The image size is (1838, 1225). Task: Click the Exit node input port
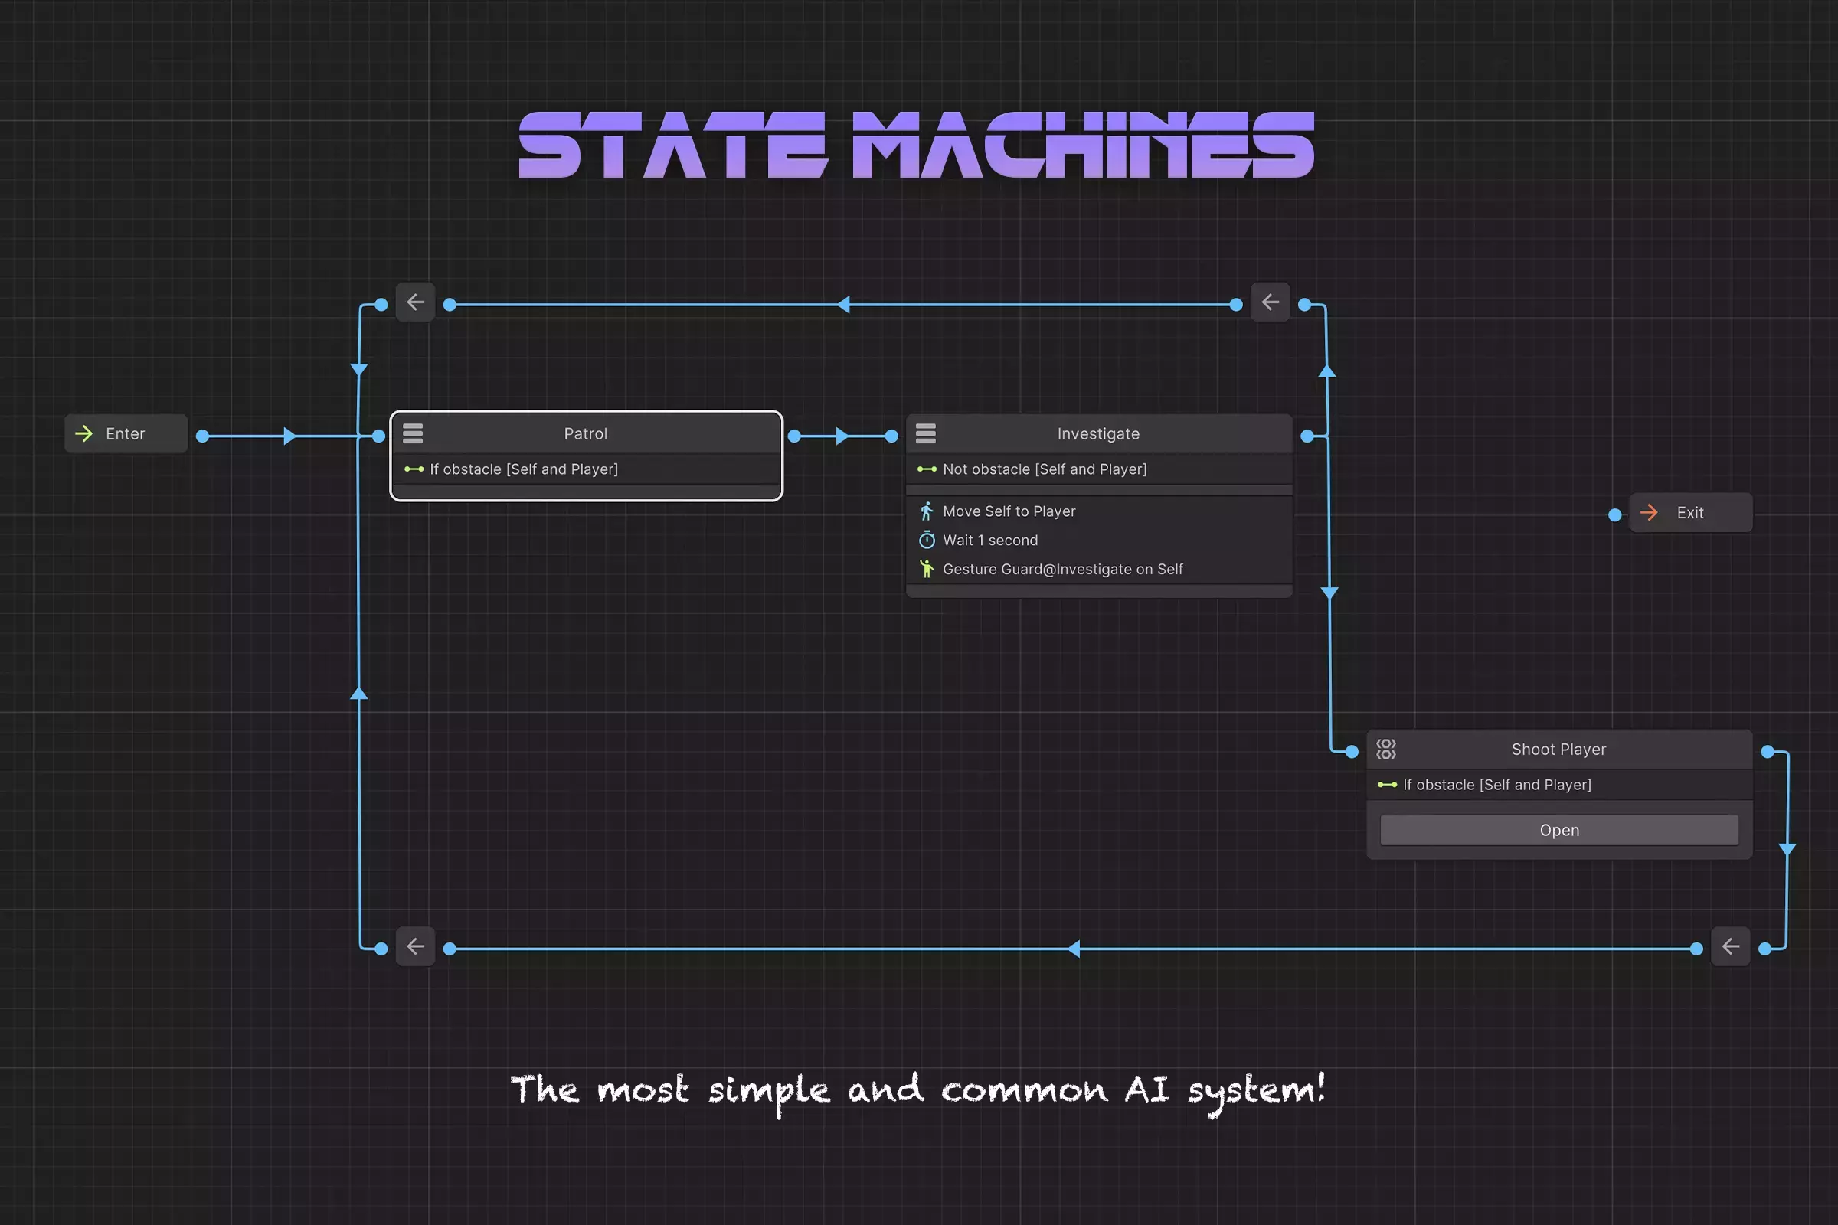1615,514
